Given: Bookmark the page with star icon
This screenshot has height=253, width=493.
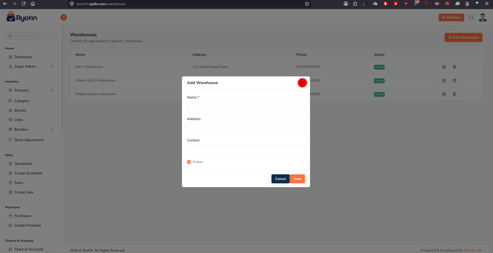Looking at the screenshot, I should [x=307, y=4].
